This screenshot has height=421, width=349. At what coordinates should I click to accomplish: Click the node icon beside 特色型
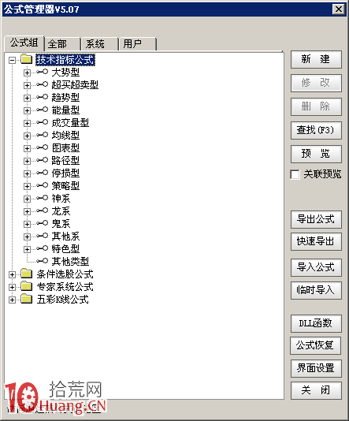42,248
